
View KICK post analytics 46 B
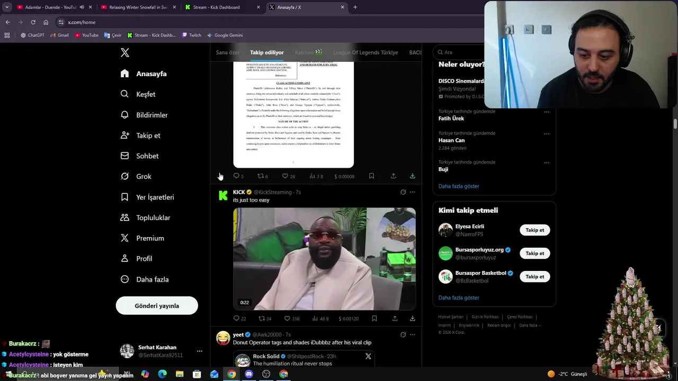pos(320,319)
